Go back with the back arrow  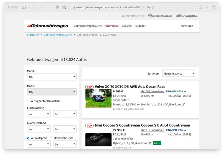[35, 7]
